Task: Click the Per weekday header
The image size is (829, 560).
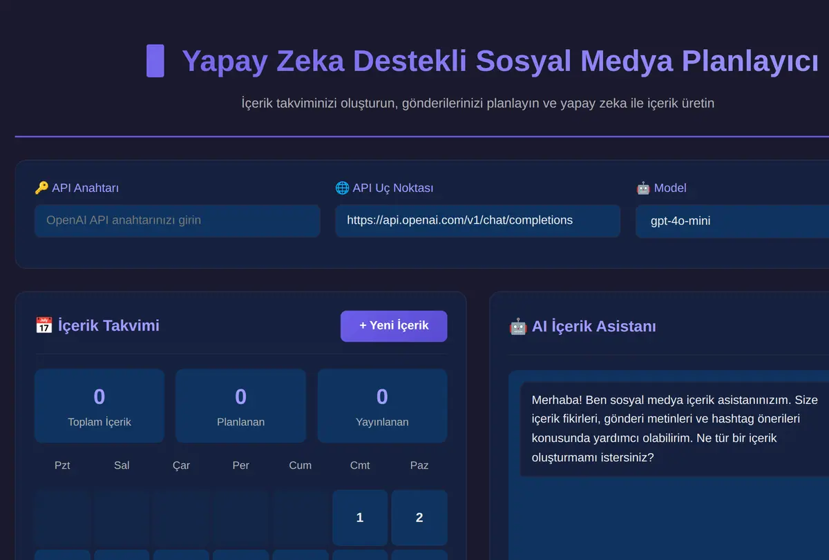Action: [240, 465]
